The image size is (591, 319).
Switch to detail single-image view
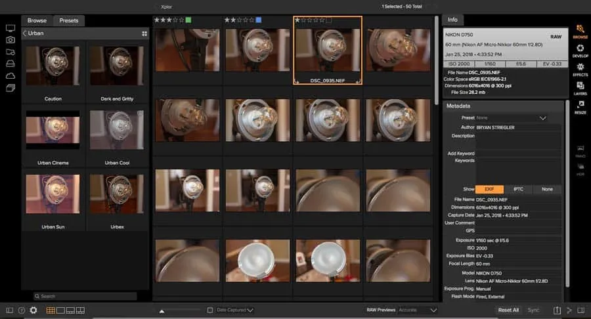(x=60, y=310)
